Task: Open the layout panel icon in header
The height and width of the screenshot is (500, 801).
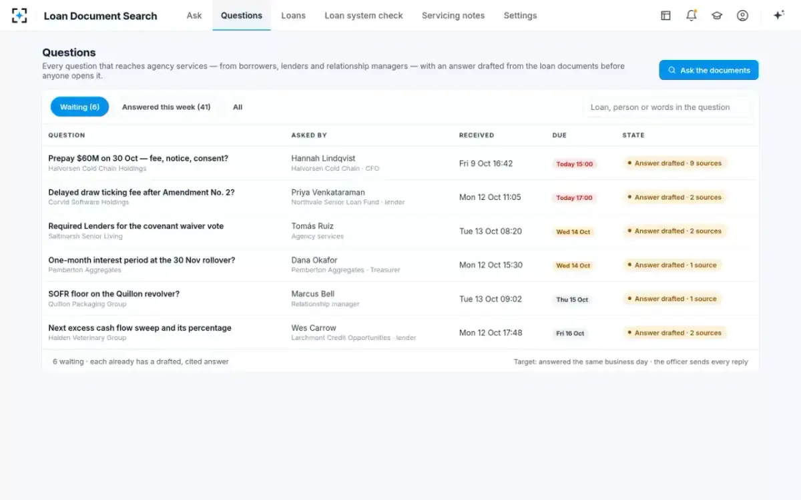Action: 665,15
